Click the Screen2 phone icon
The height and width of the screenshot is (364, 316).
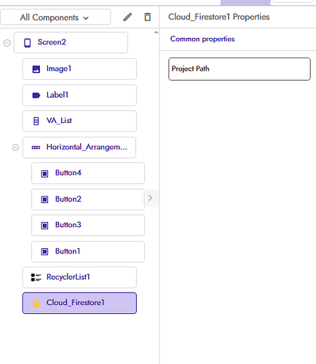pos(28,43)
